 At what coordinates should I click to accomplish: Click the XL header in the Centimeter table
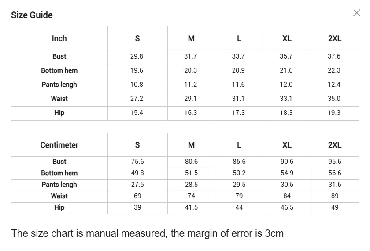click(x=287, y=145)
